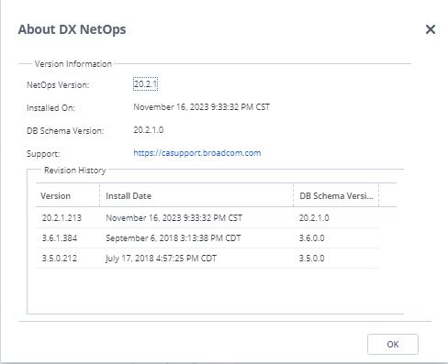Click the Support: label
The height and width of the screenshot is (364, 448).
pos(43,154)
